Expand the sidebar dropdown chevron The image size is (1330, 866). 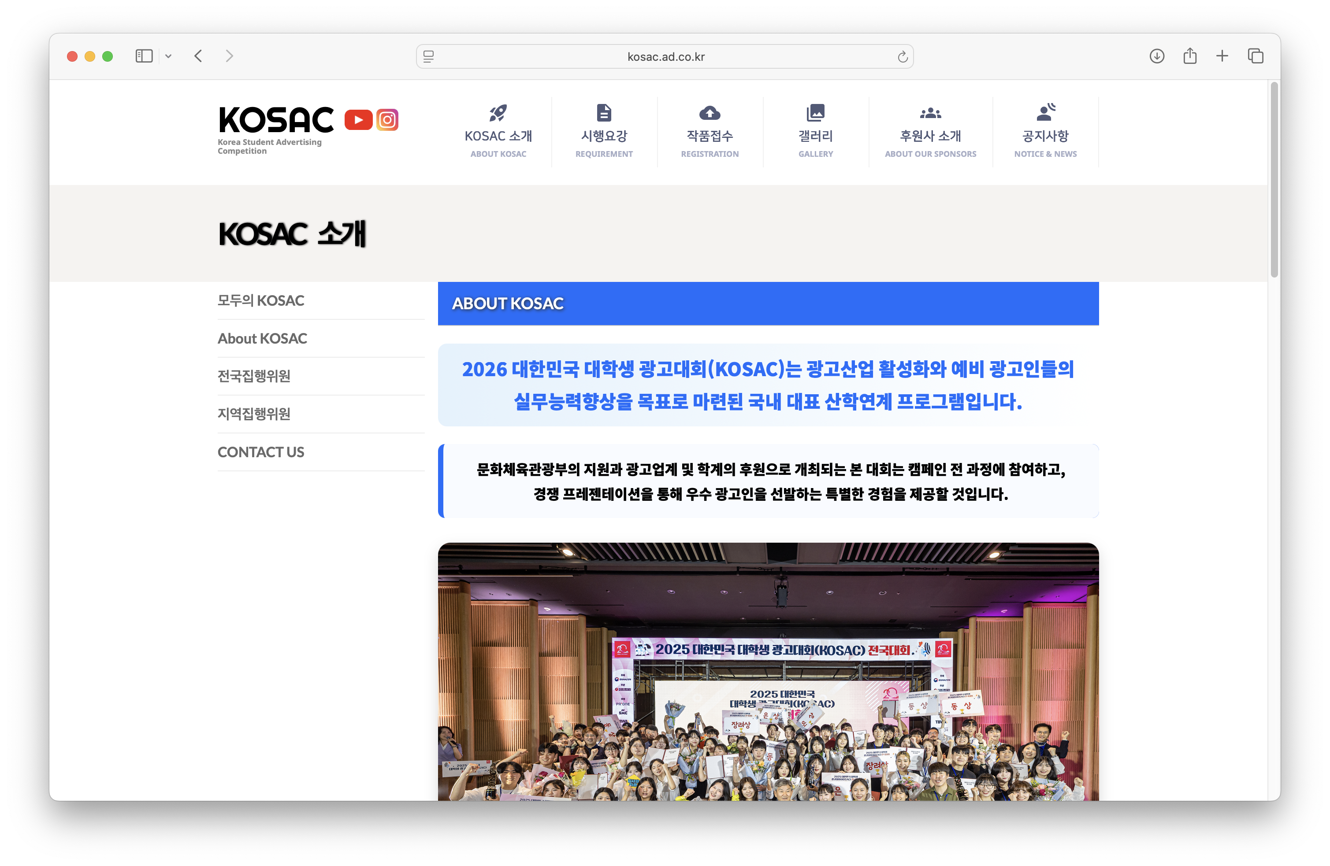(x=168, y=56)
